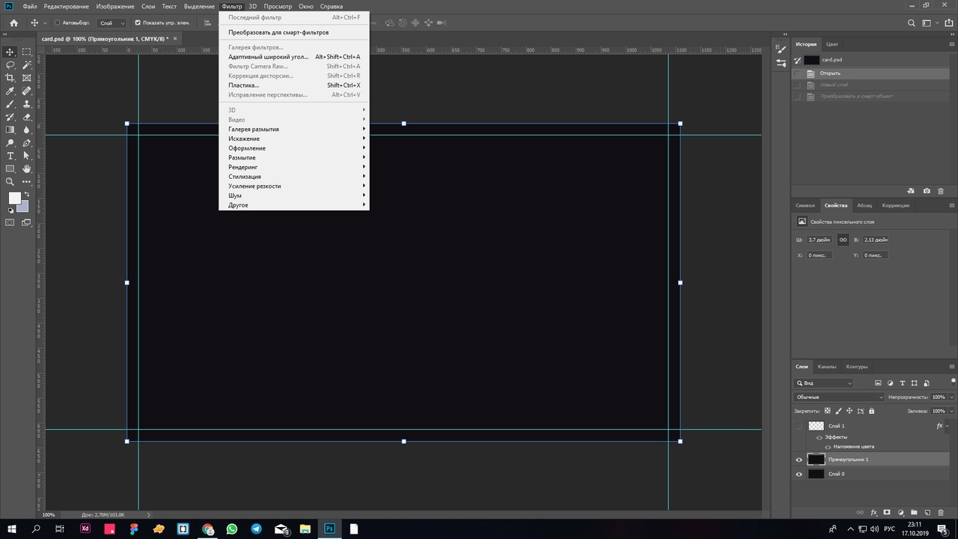The width and height of the screenshot is (958, 539).
Task: Select the Gradient tool
Action: click(10, 130)
